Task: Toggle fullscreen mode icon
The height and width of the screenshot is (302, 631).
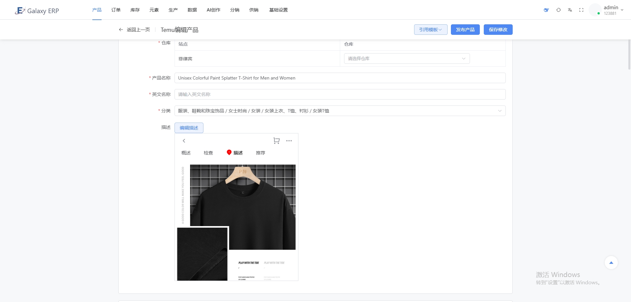Action: 581,10
